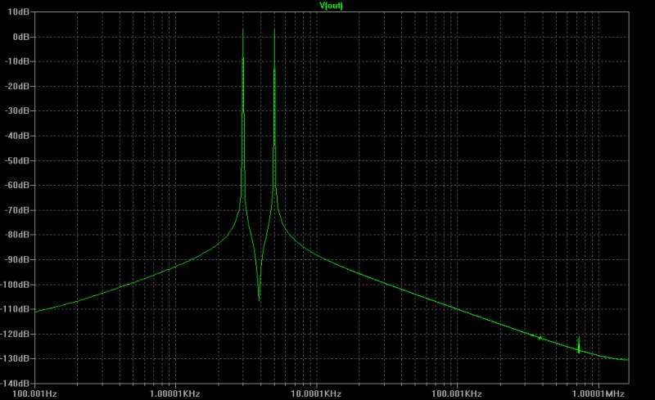This screenshot has width=655, height=400.
Task: Click the 1.00001MHz frequency label
Action: tap(599, 393)
